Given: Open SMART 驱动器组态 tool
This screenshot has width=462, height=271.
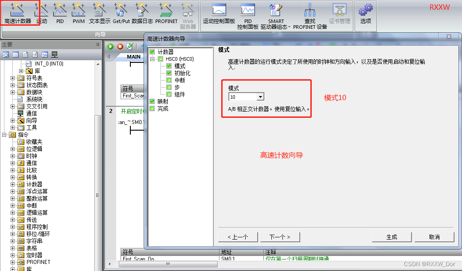Looking at the screenshot, I should point(275,16).
